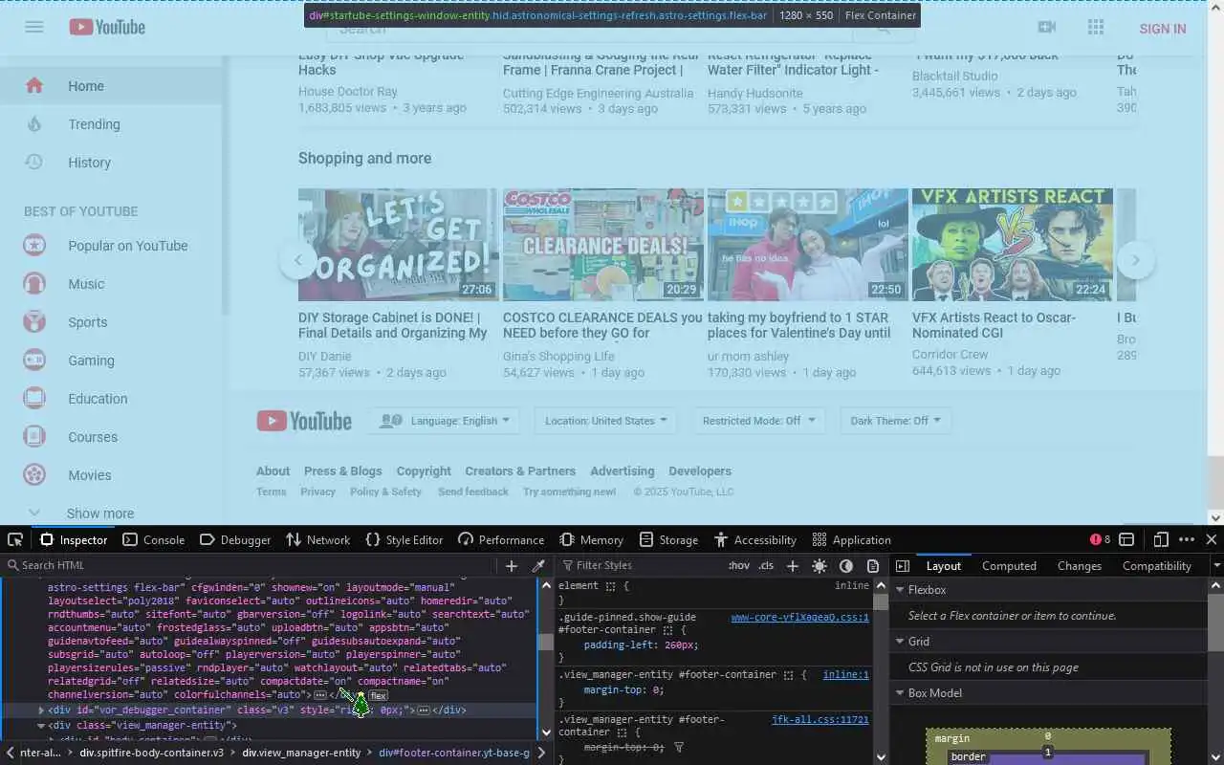This screenshot has width=1224, height=765.
Task: Switch to the Debugger tab
Action: [x=235, y=539]
